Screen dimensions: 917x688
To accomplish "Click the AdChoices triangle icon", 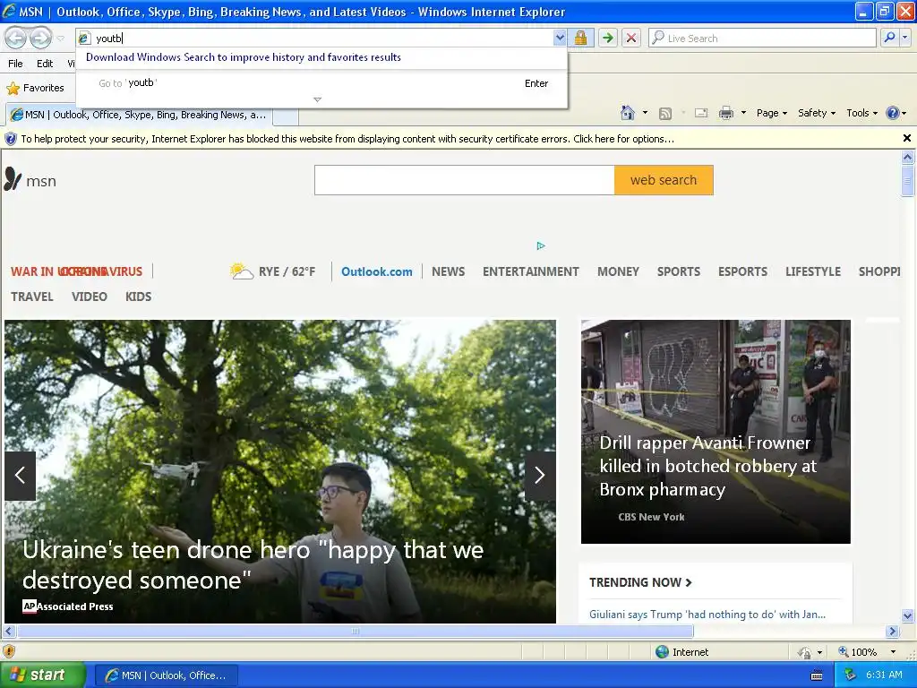I will (x=541, y=245).
